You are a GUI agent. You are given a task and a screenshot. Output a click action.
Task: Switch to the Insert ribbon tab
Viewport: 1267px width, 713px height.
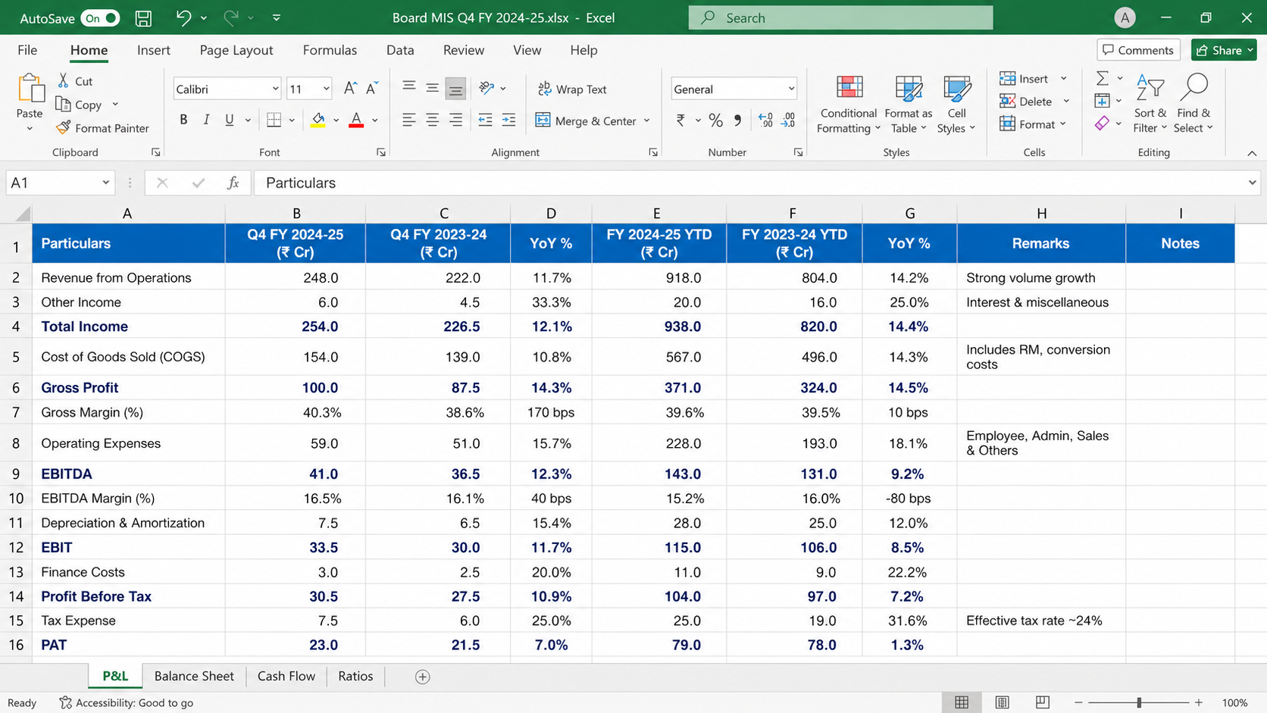click(x=154, y=50)
